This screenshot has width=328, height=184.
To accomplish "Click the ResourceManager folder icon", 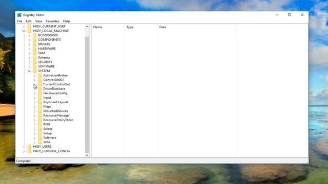I will [40, 116].
